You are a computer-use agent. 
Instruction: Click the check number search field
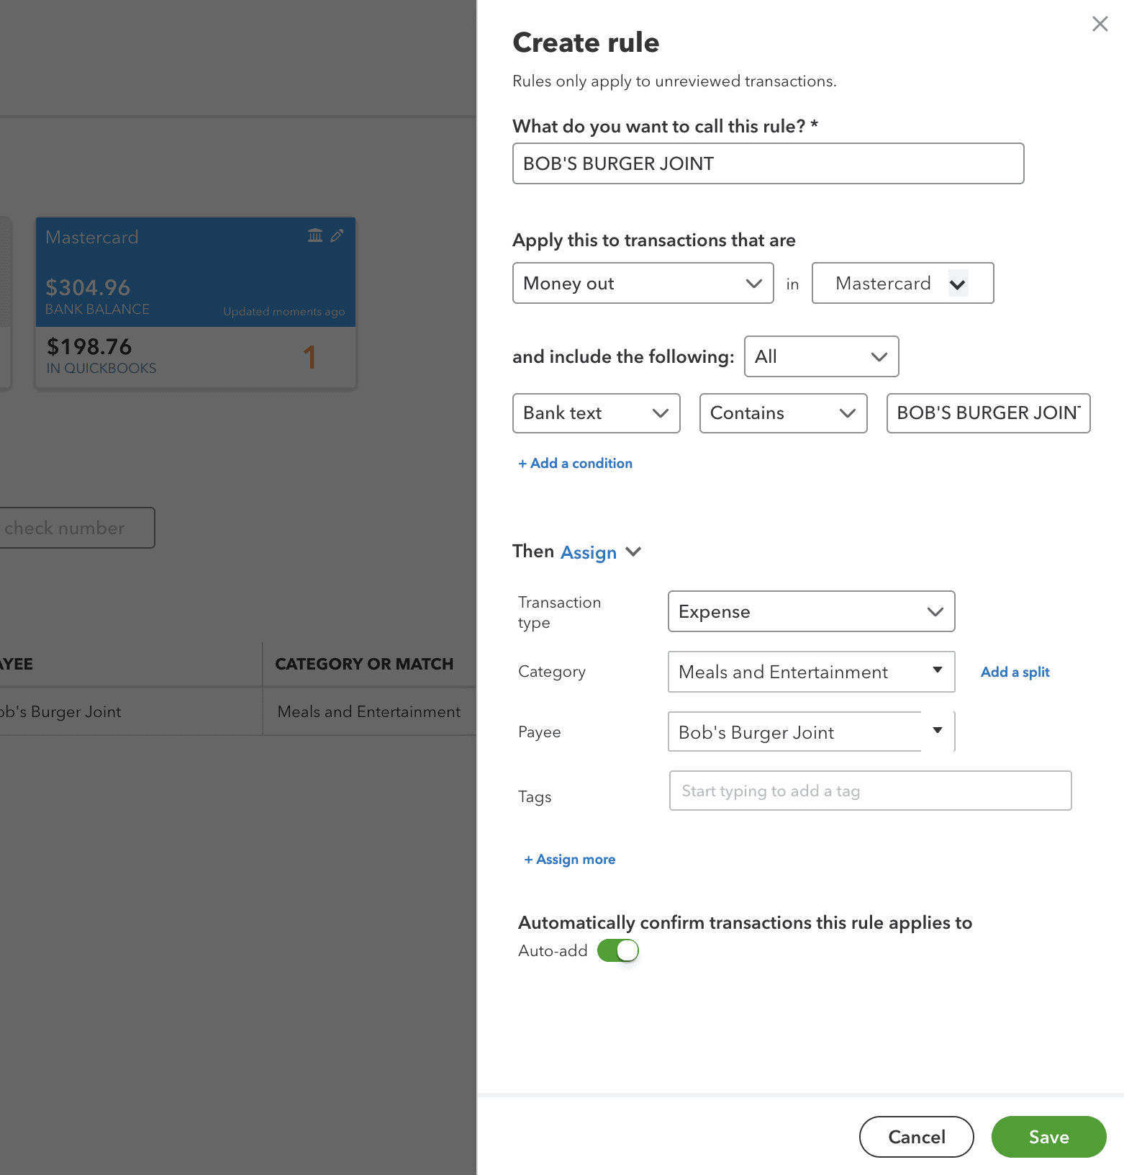point(77,528)
